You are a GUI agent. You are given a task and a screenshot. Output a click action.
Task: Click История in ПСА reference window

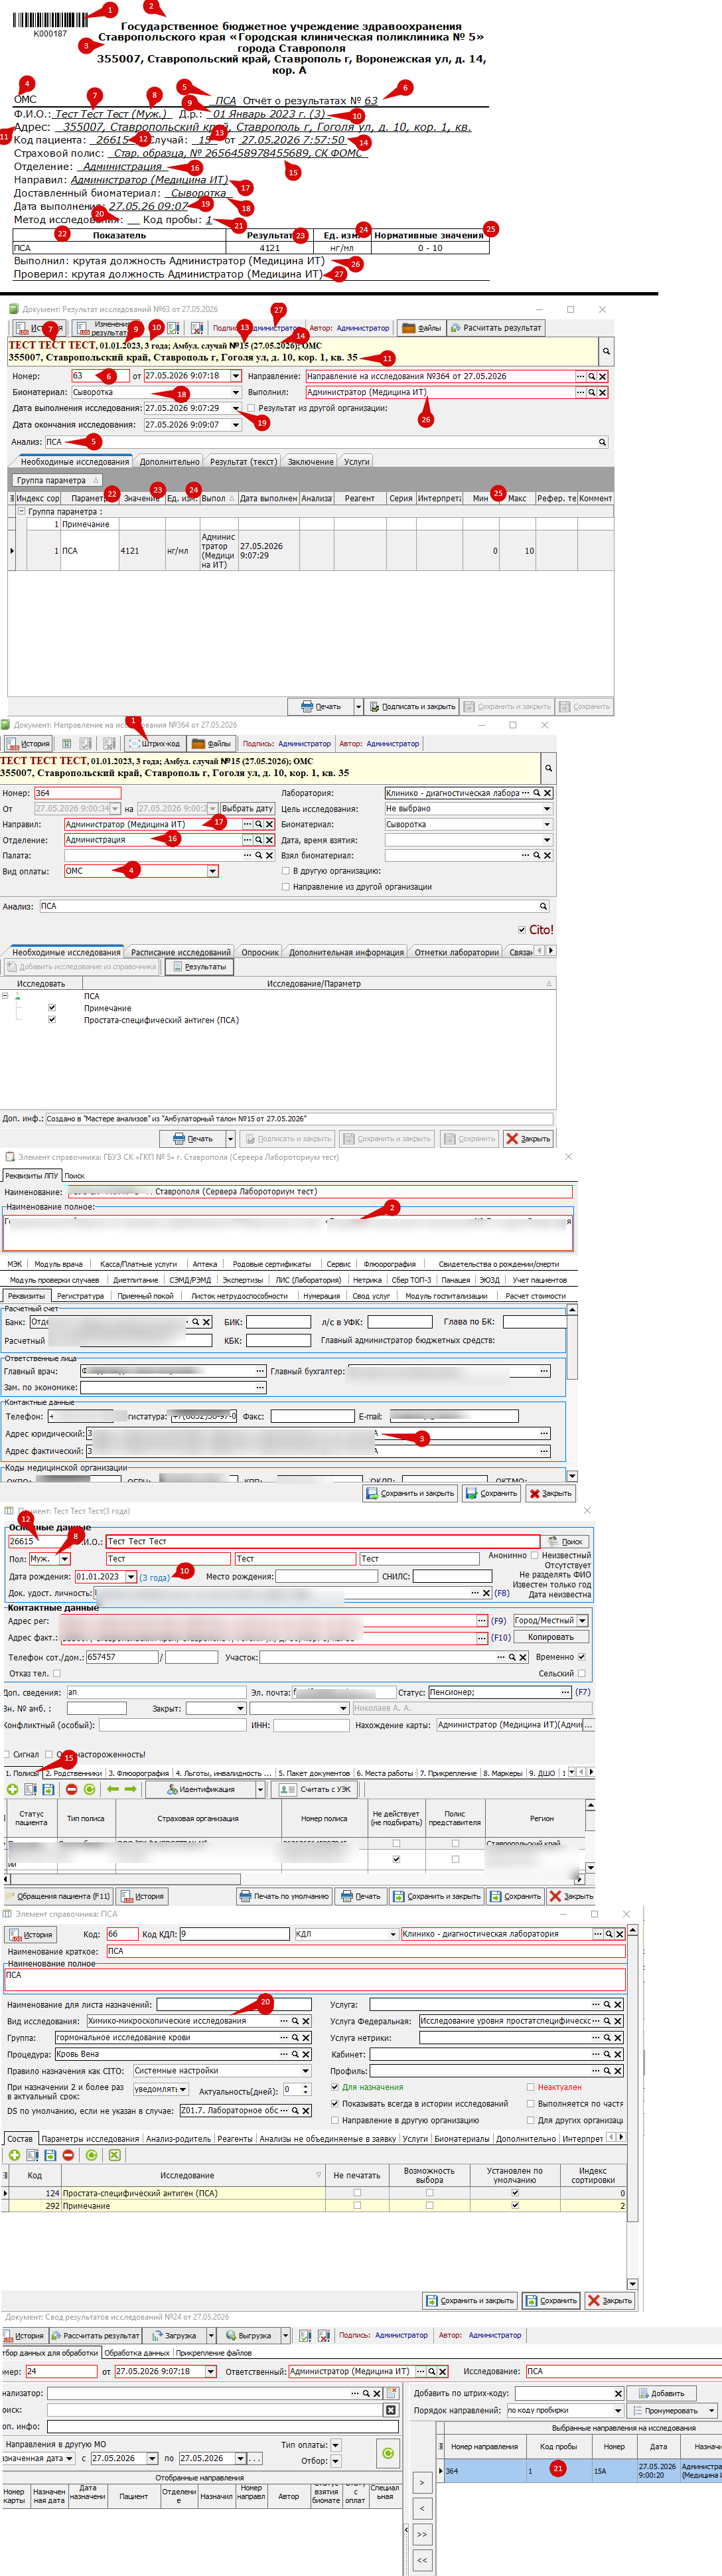[30, 1935]
